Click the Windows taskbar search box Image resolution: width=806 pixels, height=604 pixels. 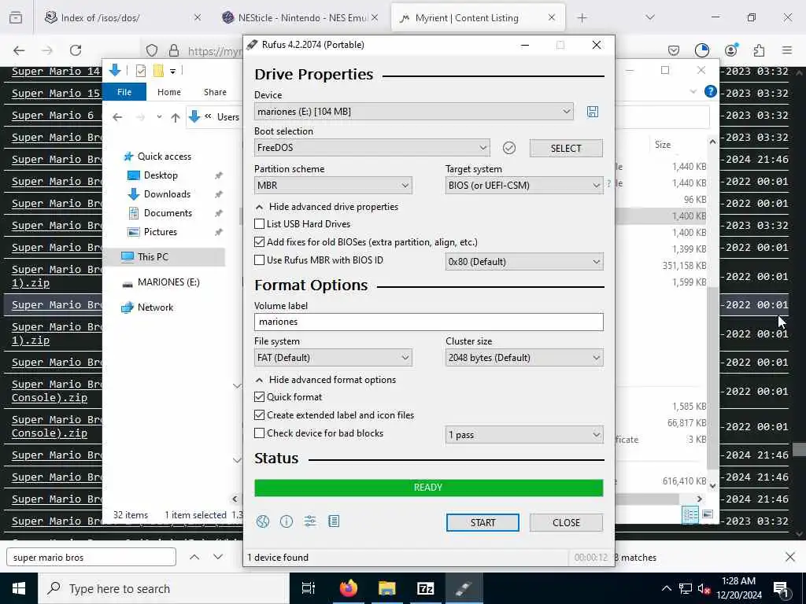(164, 588)
